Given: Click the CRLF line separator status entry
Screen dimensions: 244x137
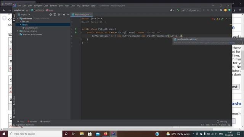Looking at the screenshot, I should pos(208,124).
